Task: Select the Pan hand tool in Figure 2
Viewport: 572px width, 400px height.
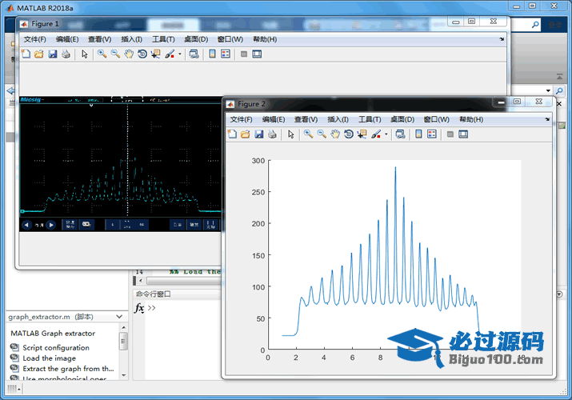Action: tap(335, 134)
